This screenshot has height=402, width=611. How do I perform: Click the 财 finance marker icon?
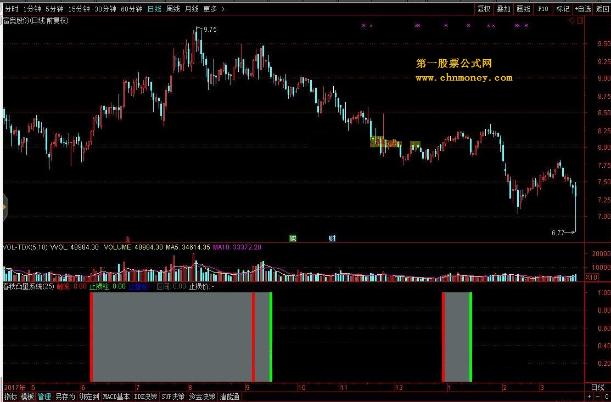[332, 238]
